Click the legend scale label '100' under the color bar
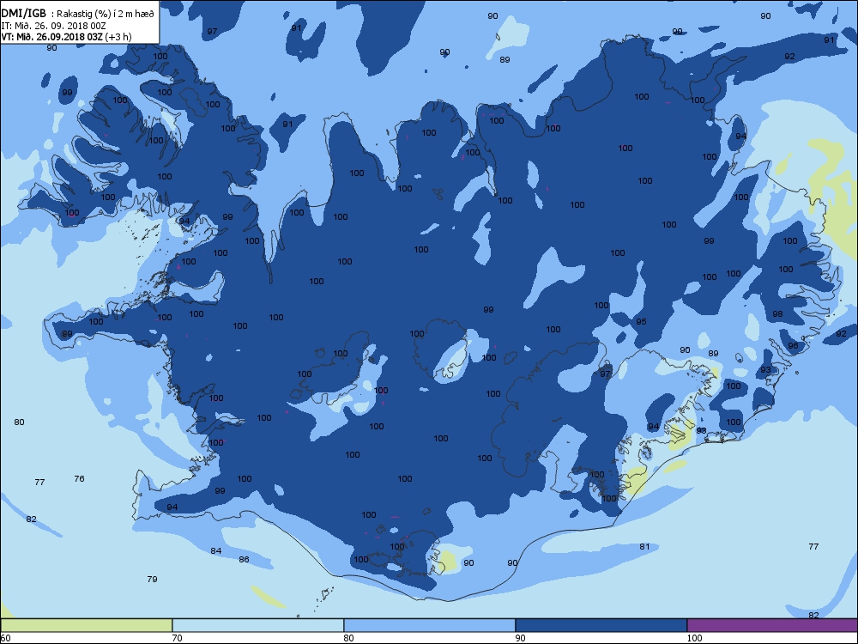 click(x=694, y=638)
